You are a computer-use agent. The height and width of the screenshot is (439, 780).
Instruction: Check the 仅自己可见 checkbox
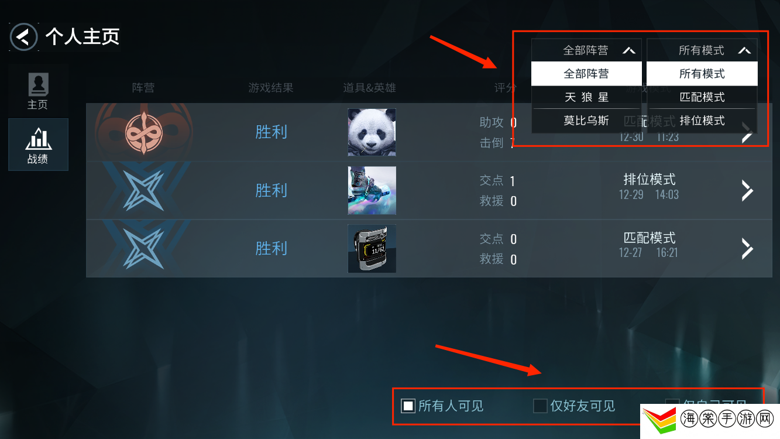[x=672, y=404]
